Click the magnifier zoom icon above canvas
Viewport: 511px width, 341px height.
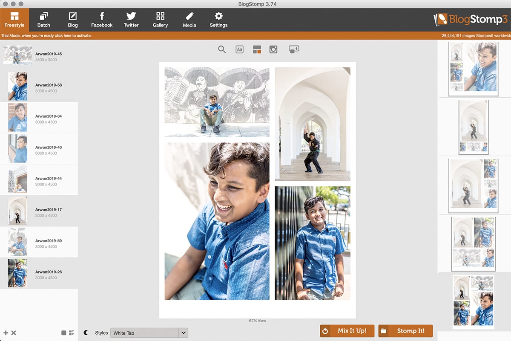coord(222,49)
